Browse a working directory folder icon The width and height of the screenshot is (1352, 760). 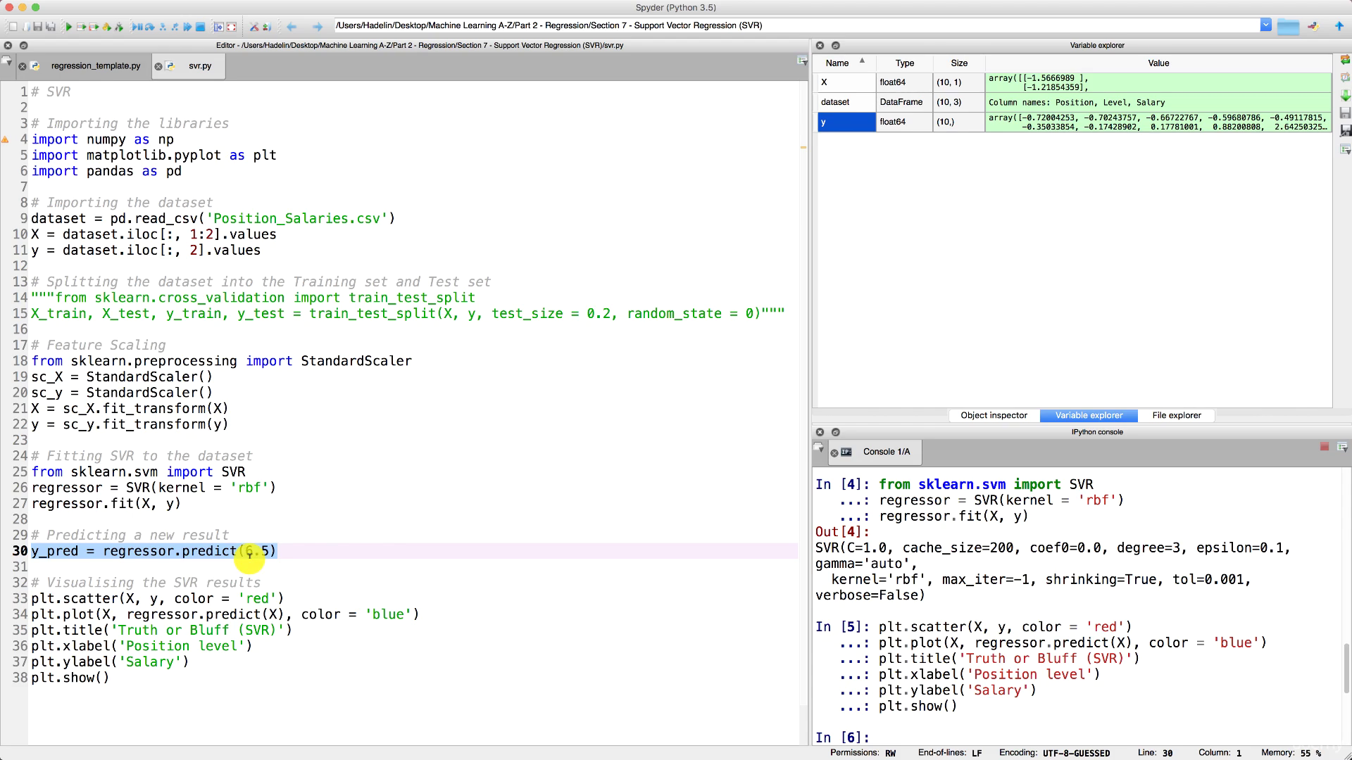pos(1288,27)
